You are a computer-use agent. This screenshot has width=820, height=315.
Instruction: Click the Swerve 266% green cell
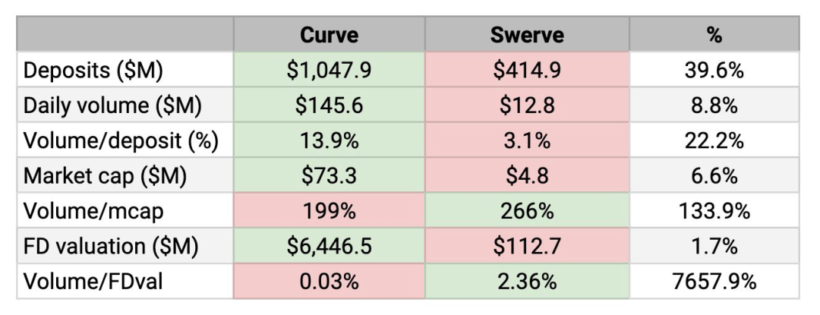(527, 210)
